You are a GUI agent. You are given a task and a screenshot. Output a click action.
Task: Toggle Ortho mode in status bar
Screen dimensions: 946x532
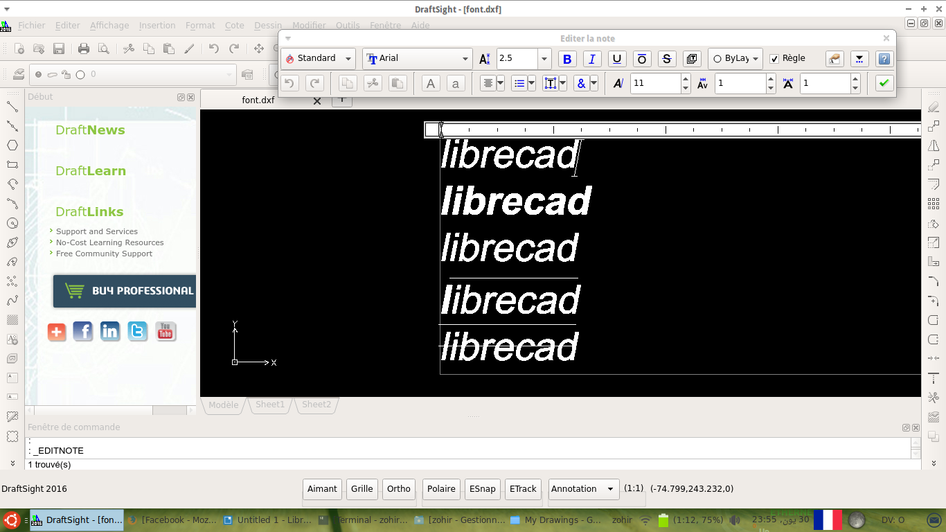[399, 489]
